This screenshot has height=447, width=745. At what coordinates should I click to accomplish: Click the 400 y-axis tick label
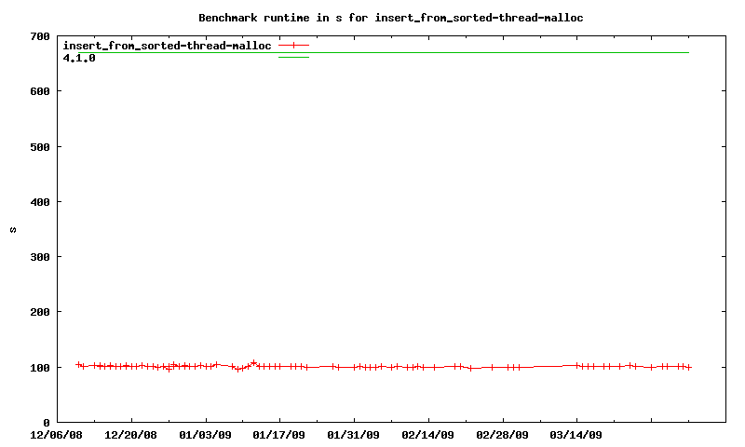tap(39, 202)
